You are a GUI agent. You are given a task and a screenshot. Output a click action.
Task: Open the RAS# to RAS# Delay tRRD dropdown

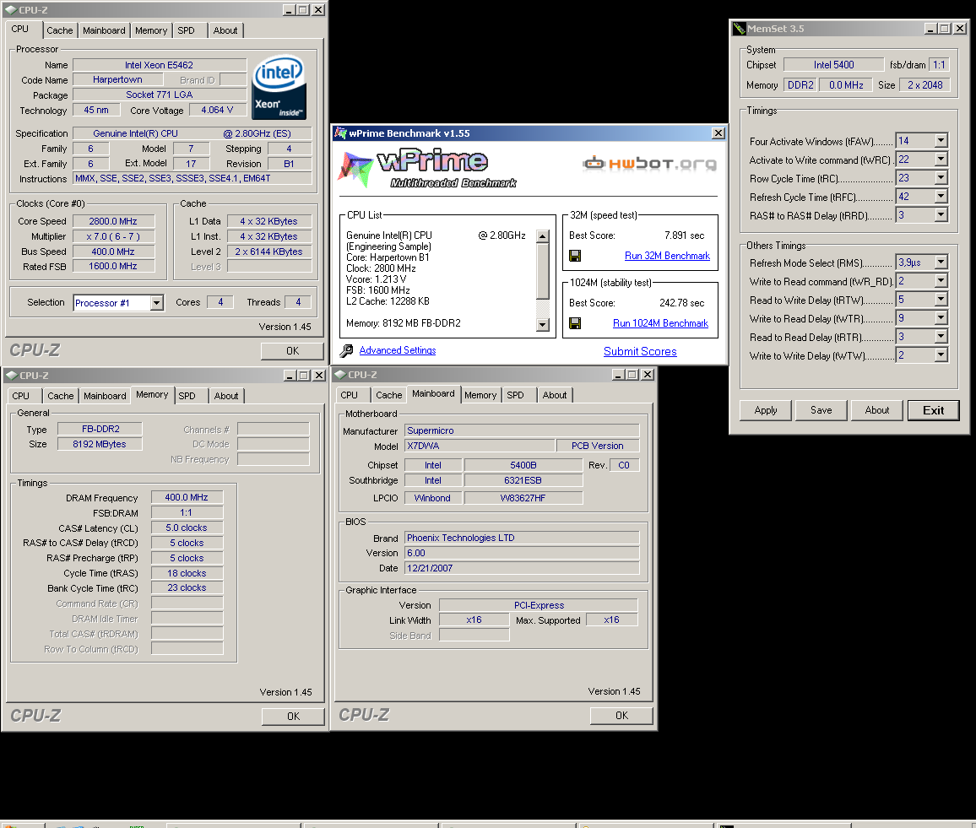[941, 215]
